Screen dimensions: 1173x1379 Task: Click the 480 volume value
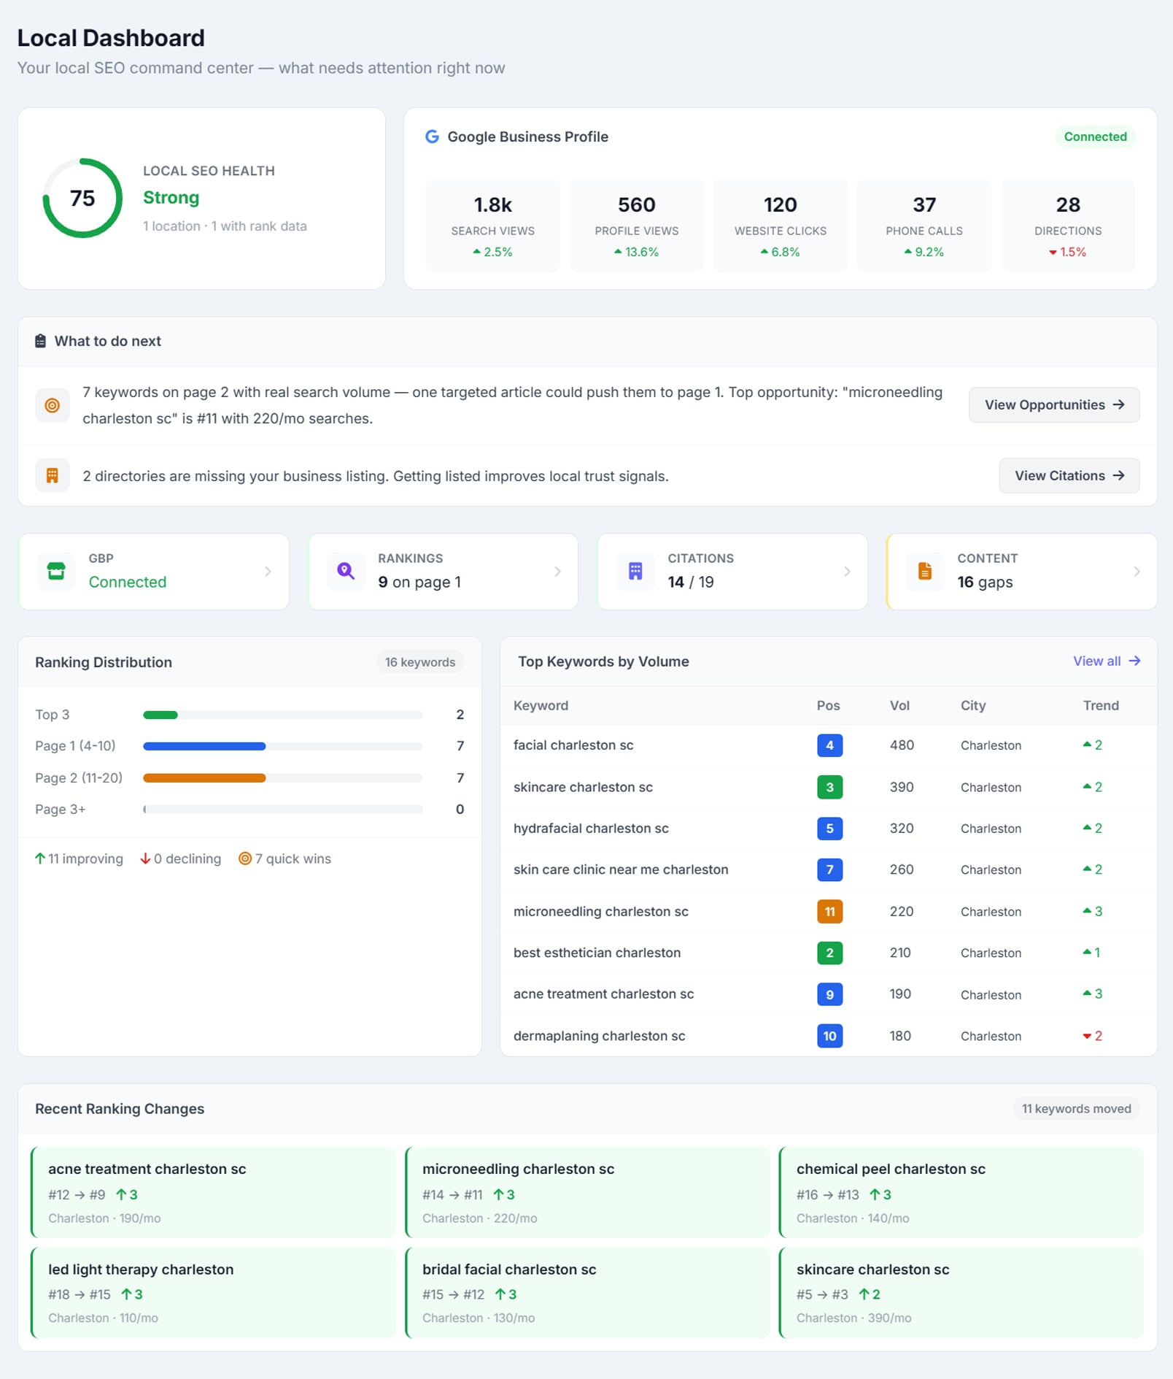tap(902, 745)
